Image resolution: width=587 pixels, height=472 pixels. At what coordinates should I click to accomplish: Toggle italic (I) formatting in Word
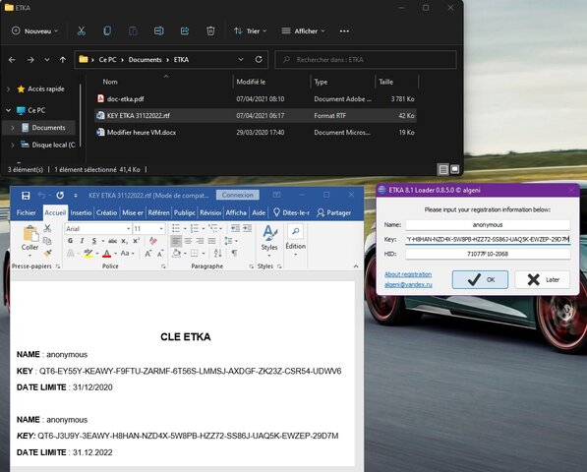[x=82, y=241]
